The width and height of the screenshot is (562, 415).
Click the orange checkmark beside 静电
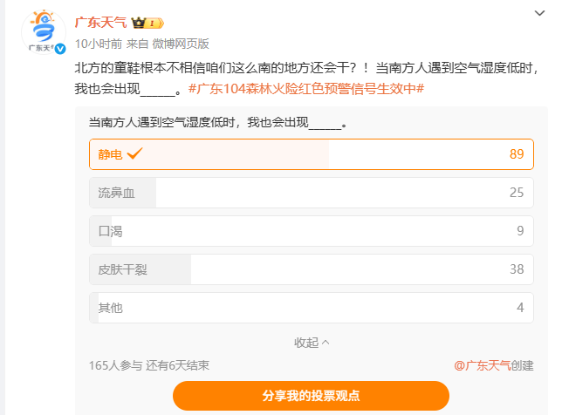(x=134, y=154)
